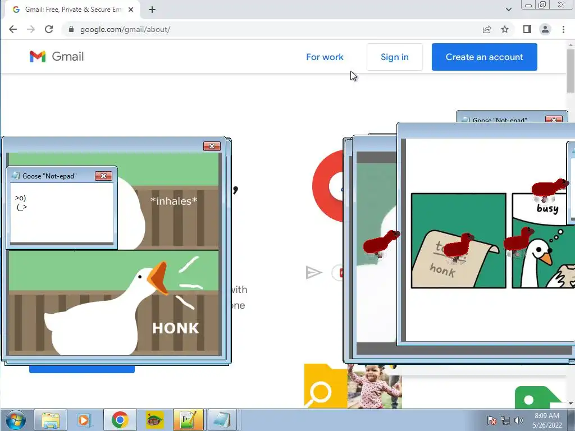Open Windows Media Player from taskbar

point(84,420)
